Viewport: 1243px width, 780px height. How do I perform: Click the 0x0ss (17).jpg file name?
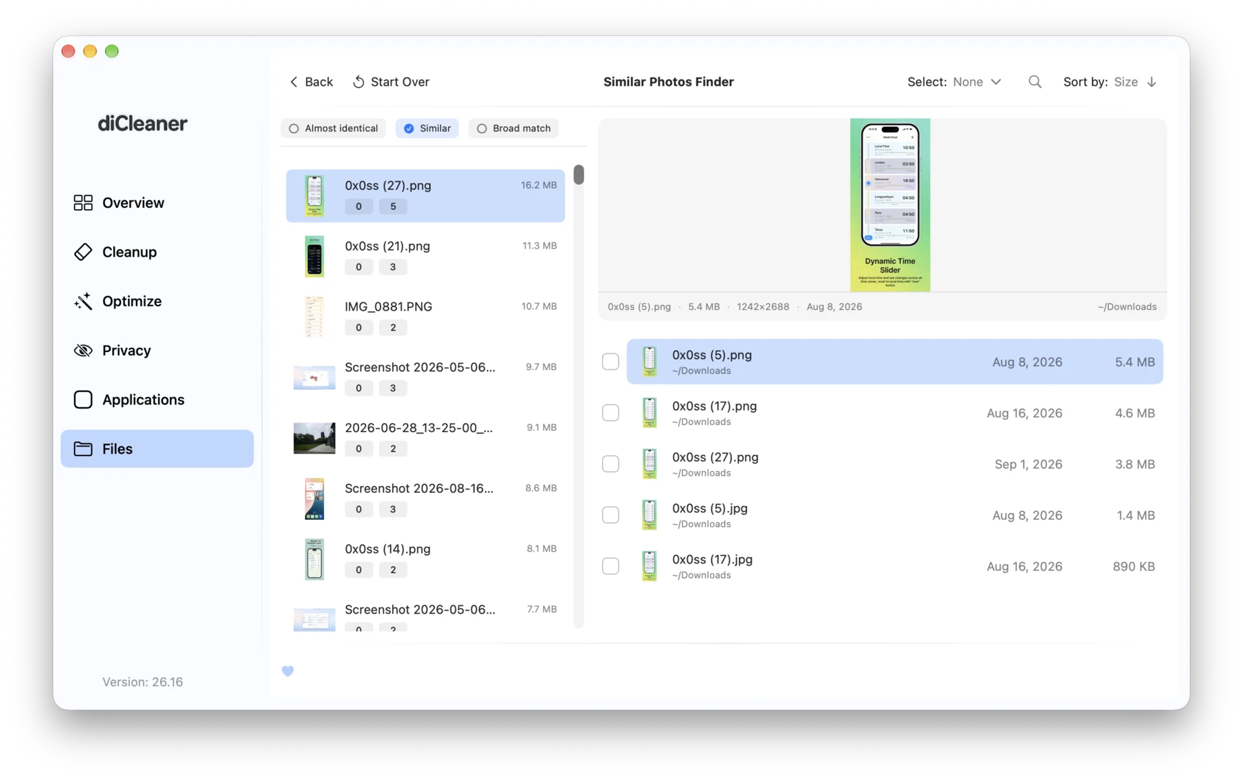click(712, 559)
